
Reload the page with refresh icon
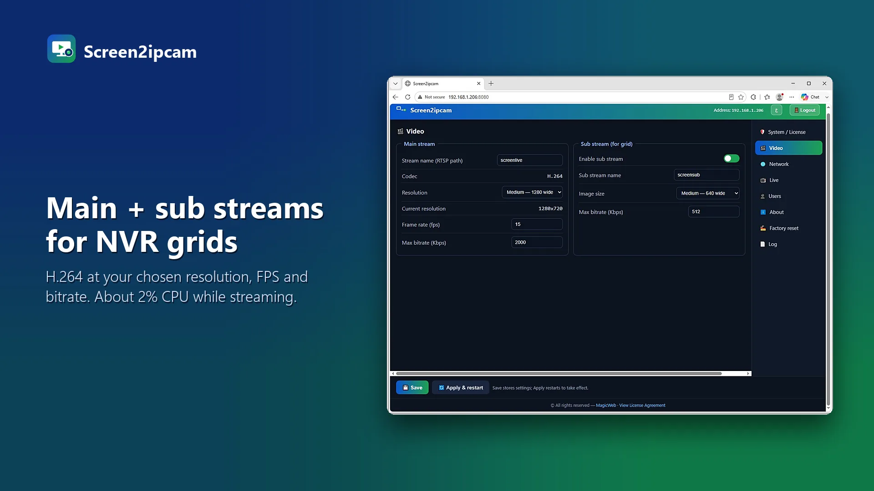[408, 97]
